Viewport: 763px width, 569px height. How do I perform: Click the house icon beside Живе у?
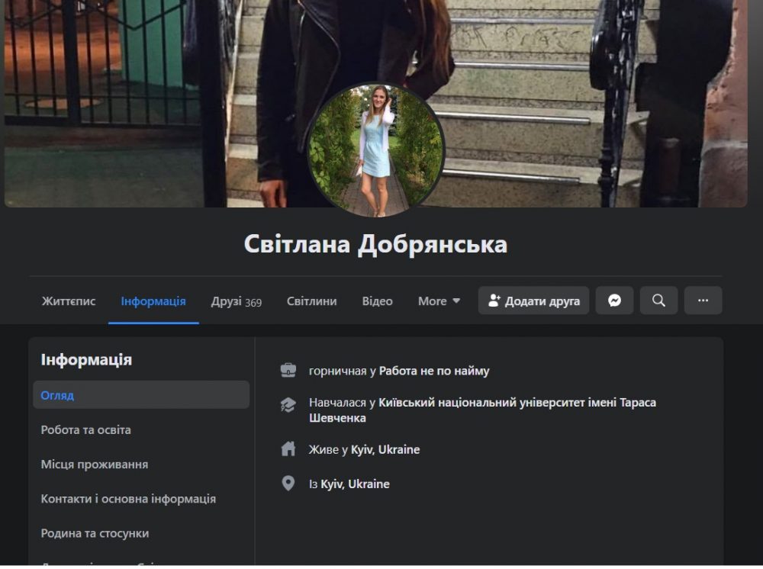(288, 449)
